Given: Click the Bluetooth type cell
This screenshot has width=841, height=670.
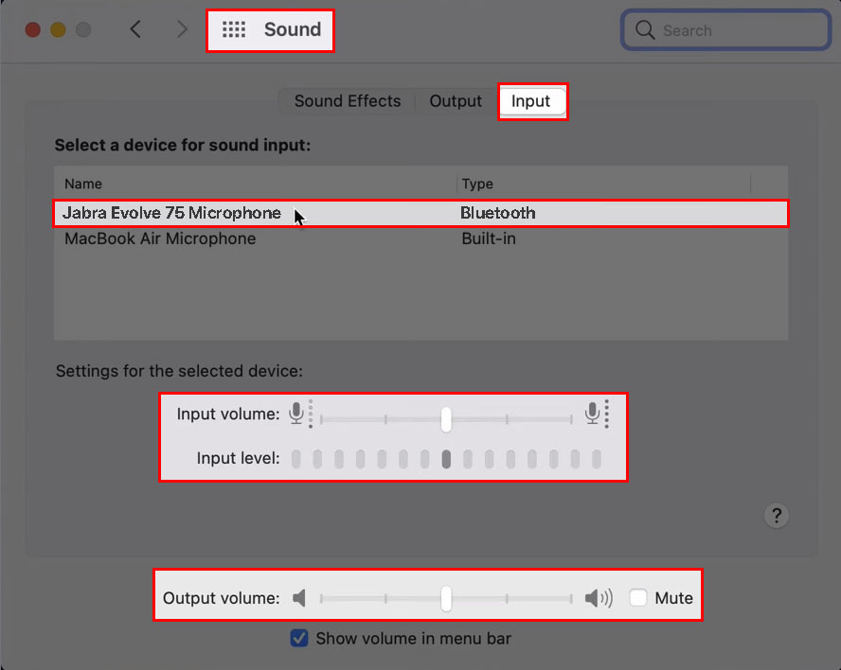Looking at the screenshot, I should [x=498, y=213].
